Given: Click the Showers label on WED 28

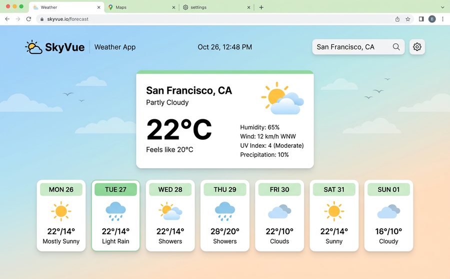Looking at the screenshot, I should pyautogui.click(x=170, y=241).
